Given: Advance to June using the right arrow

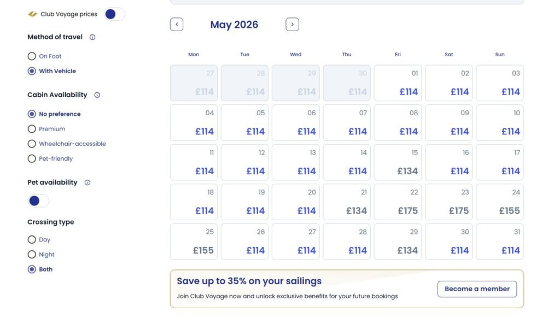Looking at the screenshot, I should (x=292, y=24).
